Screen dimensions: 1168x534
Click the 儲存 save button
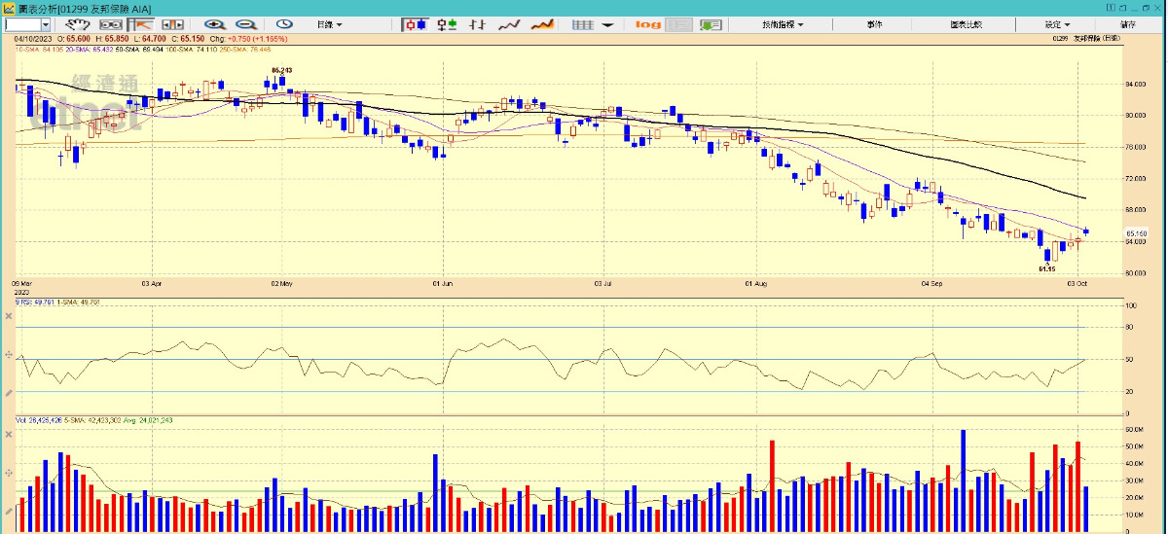coord(1127,24)
